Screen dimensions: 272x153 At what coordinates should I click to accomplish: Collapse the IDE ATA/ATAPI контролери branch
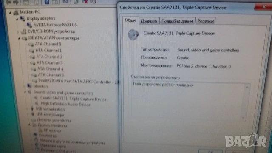tap(19, 39)
